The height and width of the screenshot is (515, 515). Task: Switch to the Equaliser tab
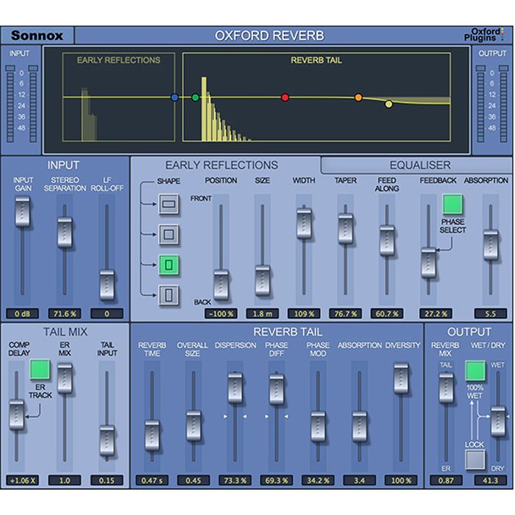point(420,166)
